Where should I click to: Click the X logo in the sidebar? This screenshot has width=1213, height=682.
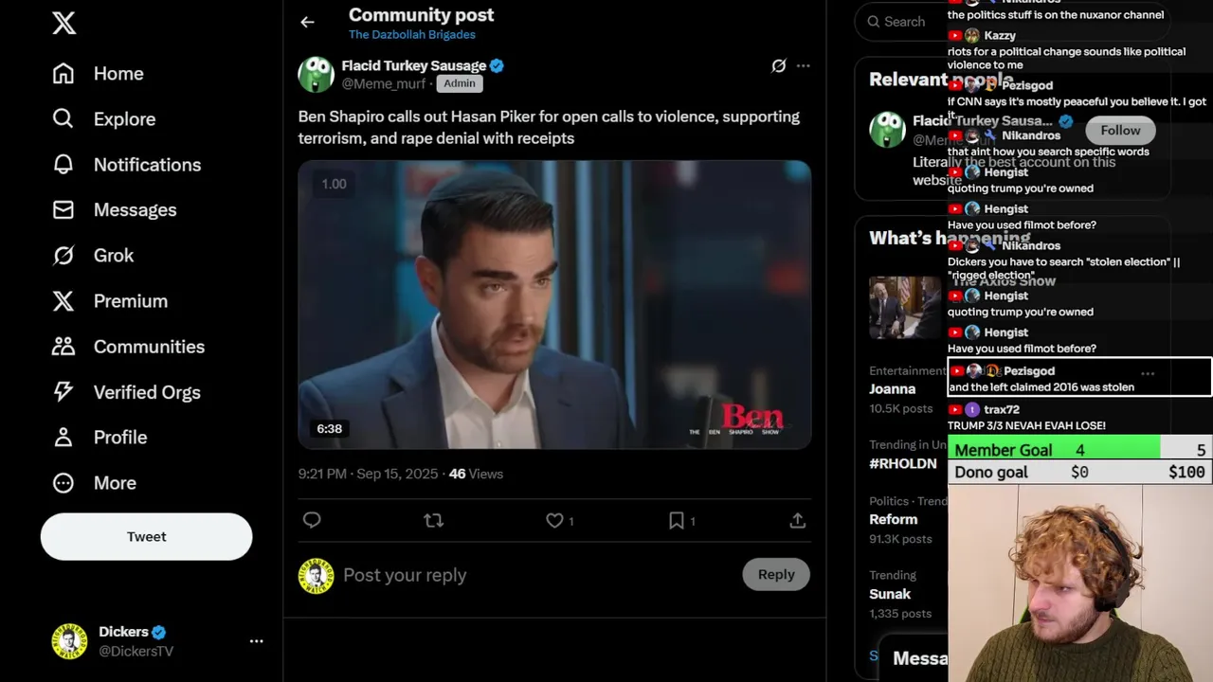(x=64, y=23)
